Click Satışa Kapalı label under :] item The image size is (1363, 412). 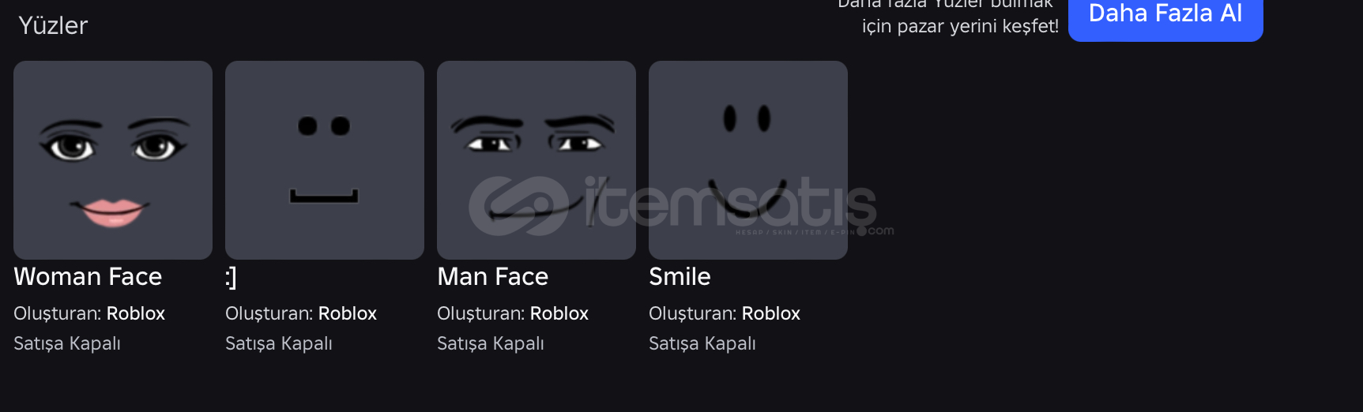[x=279, y=344]
